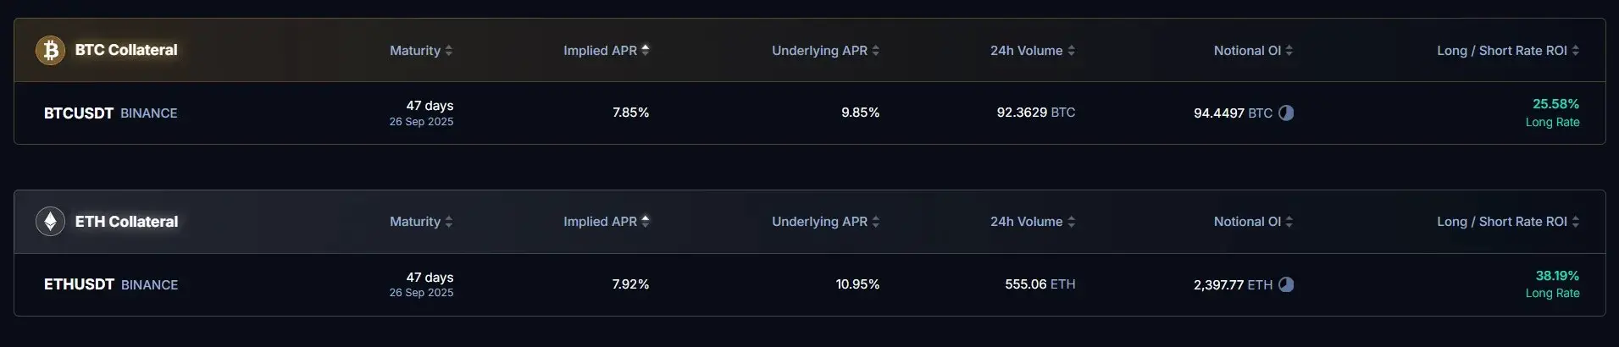Sort ETH table by Maturity
The image size is (1619, 347).
(x=421, y=222)
